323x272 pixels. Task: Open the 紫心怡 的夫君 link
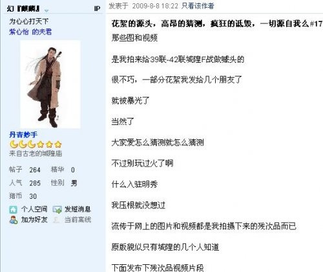click(x=30, y=32)
